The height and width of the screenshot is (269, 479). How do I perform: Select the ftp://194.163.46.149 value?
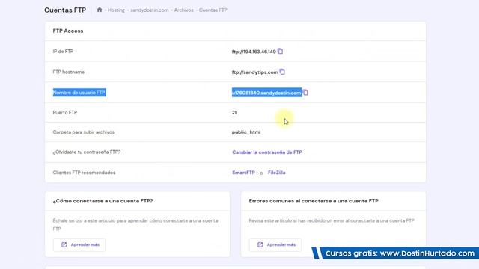(254, 52)
